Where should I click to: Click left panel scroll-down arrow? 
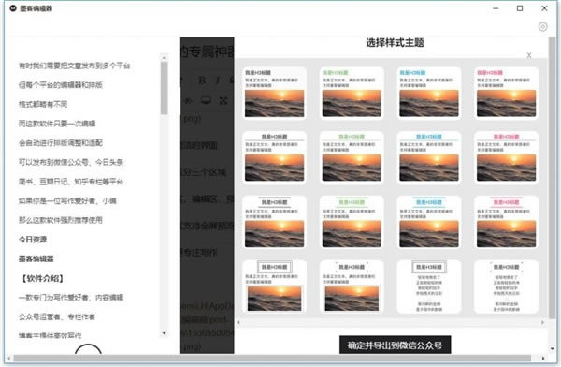point(165,333)
